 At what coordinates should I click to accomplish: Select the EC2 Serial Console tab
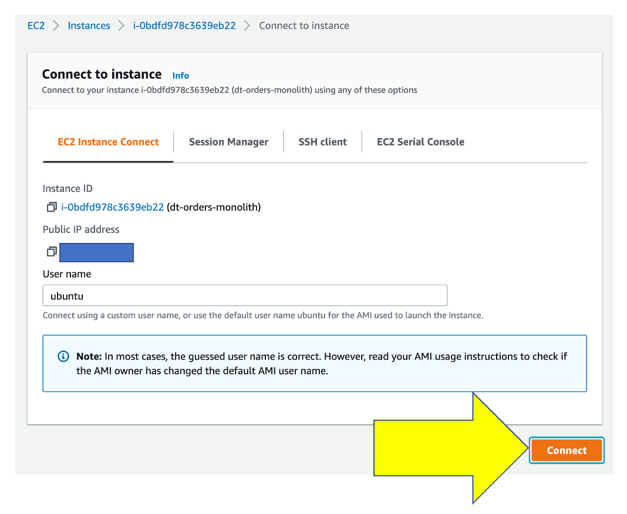tap(420, 142)
